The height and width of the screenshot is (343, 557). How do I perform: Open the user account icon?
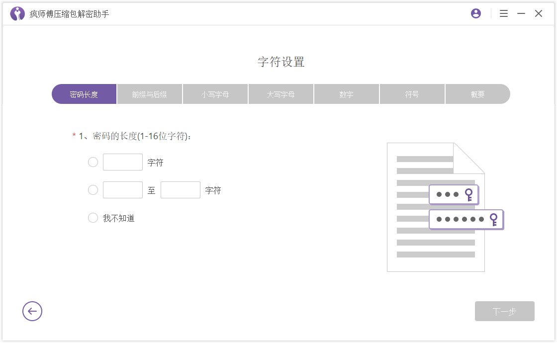[x=475, y=13]
